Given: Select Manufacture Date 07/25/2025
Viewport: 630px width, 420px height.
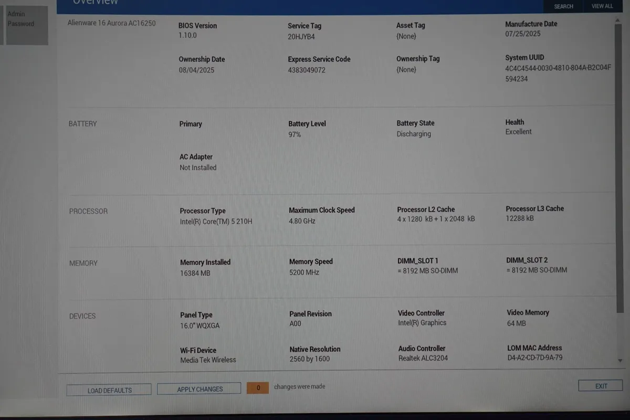Looking at the screenshot, I should click(x=523, y=34).
